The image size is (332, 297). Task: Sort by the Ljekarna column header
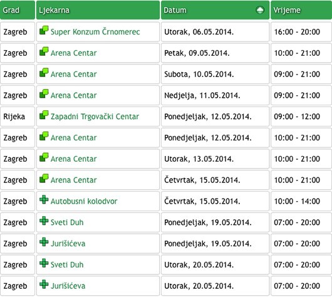[54, 10]
